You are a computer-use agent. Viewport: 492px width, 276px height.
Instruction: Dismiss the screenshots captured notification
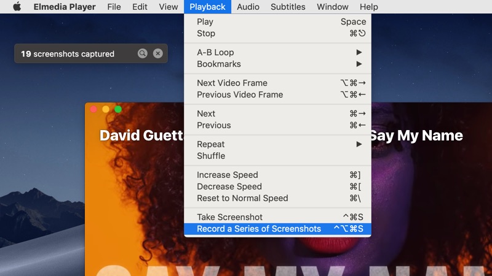158,53
